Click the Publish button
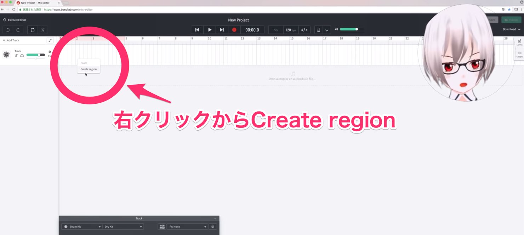524x235 pixels. (x=511, y=20)
